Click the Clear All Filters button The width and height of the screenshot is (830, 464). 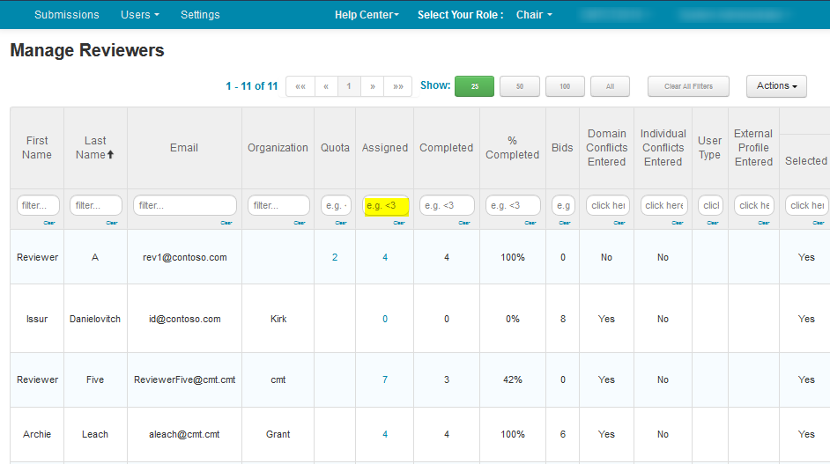(688, 86)
